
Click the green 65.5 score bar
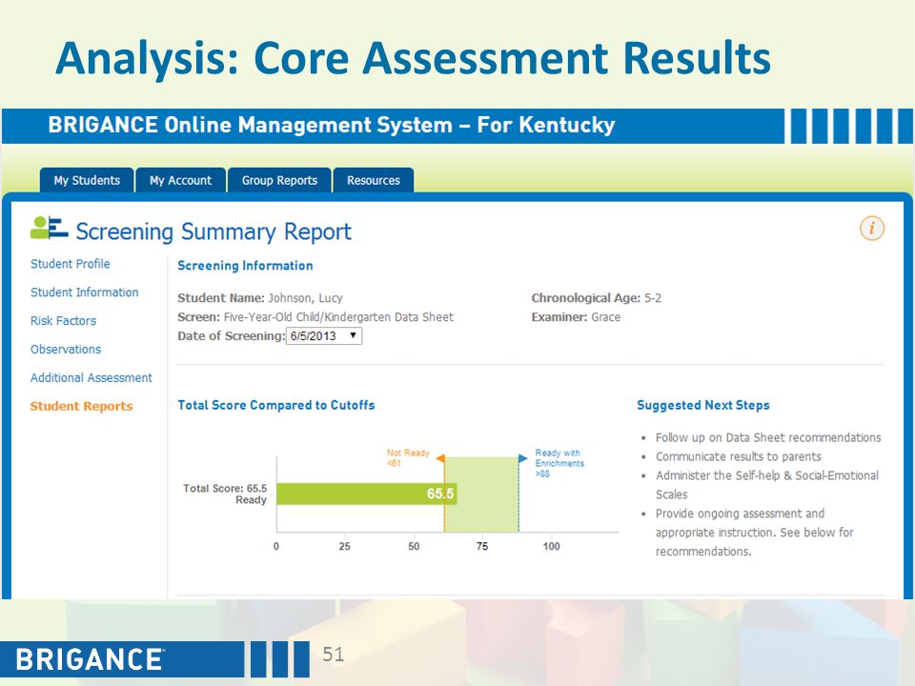click(x=366, y=494)
